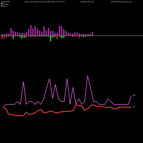Click the Volume legend label

coord(5,4)
